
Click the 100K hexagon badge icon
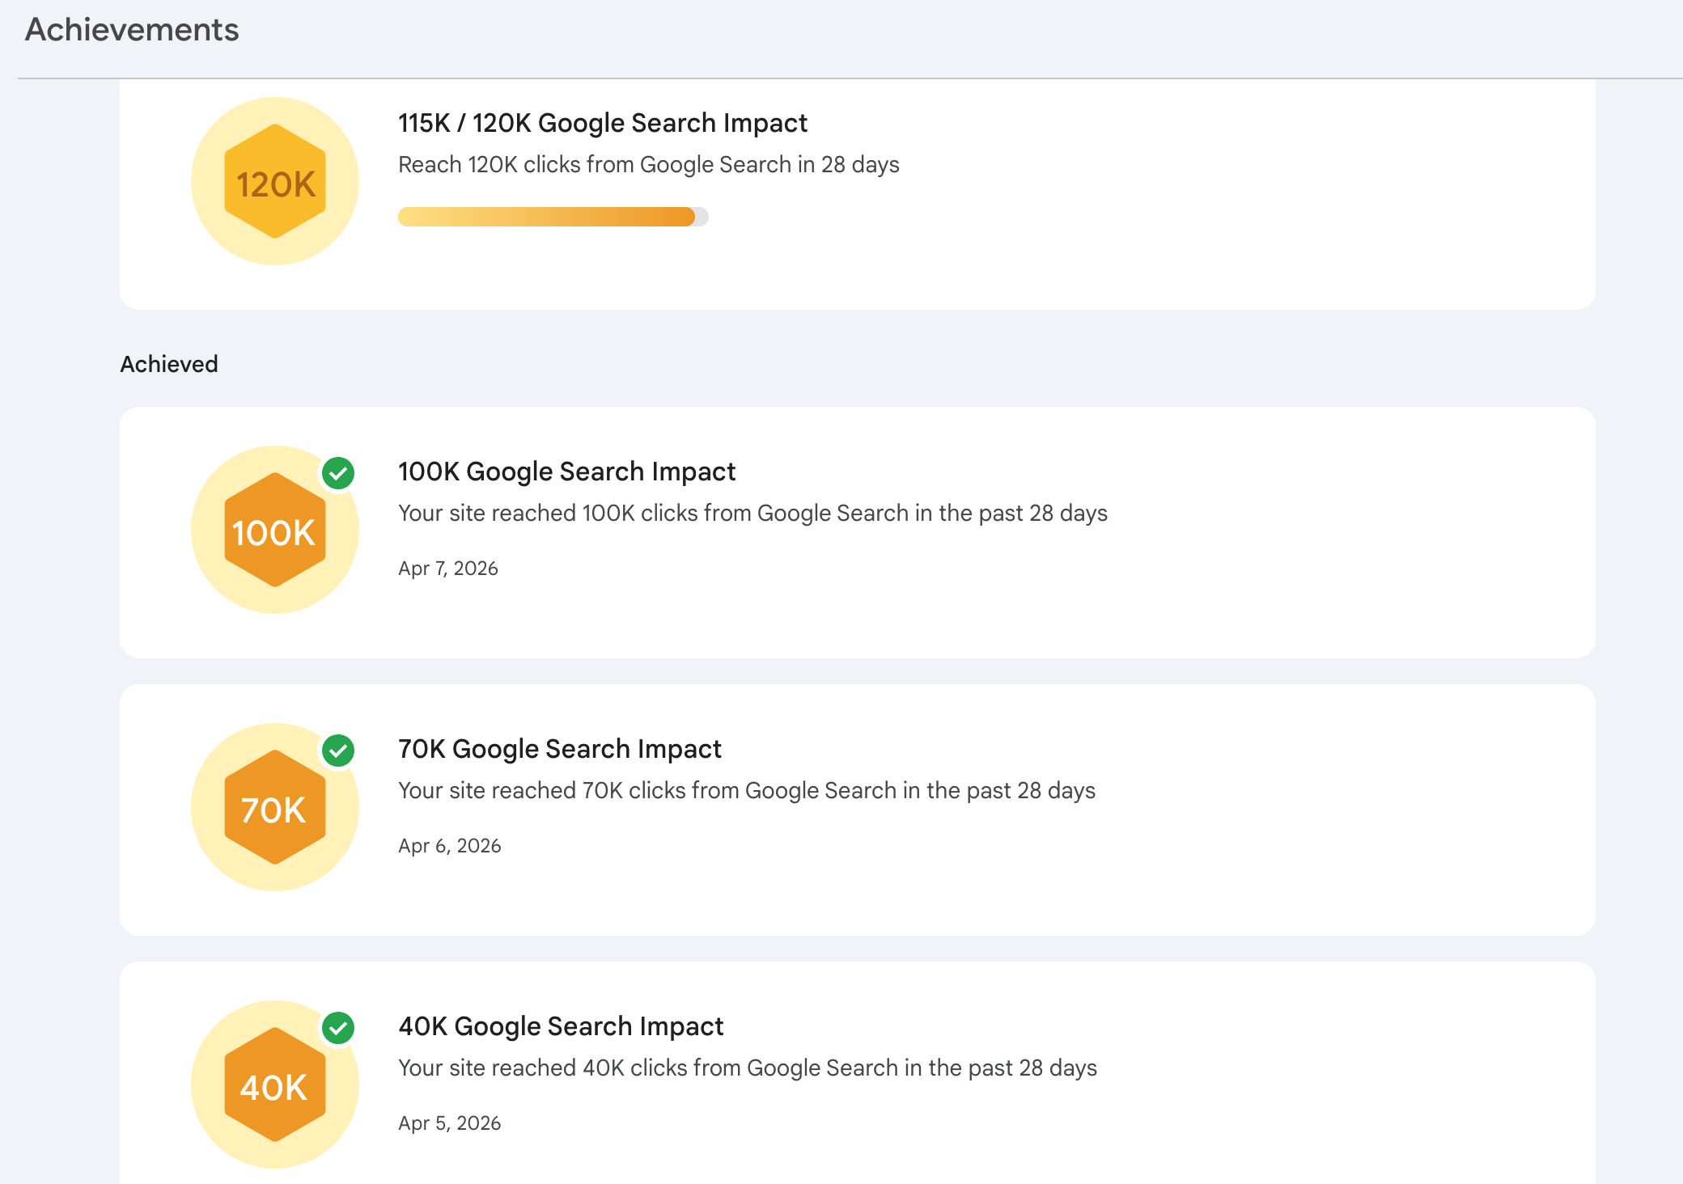click(275, 531)
